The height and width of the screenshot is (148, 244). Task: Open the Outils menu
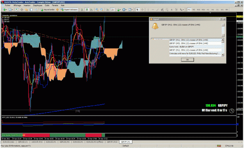[47, 5]
